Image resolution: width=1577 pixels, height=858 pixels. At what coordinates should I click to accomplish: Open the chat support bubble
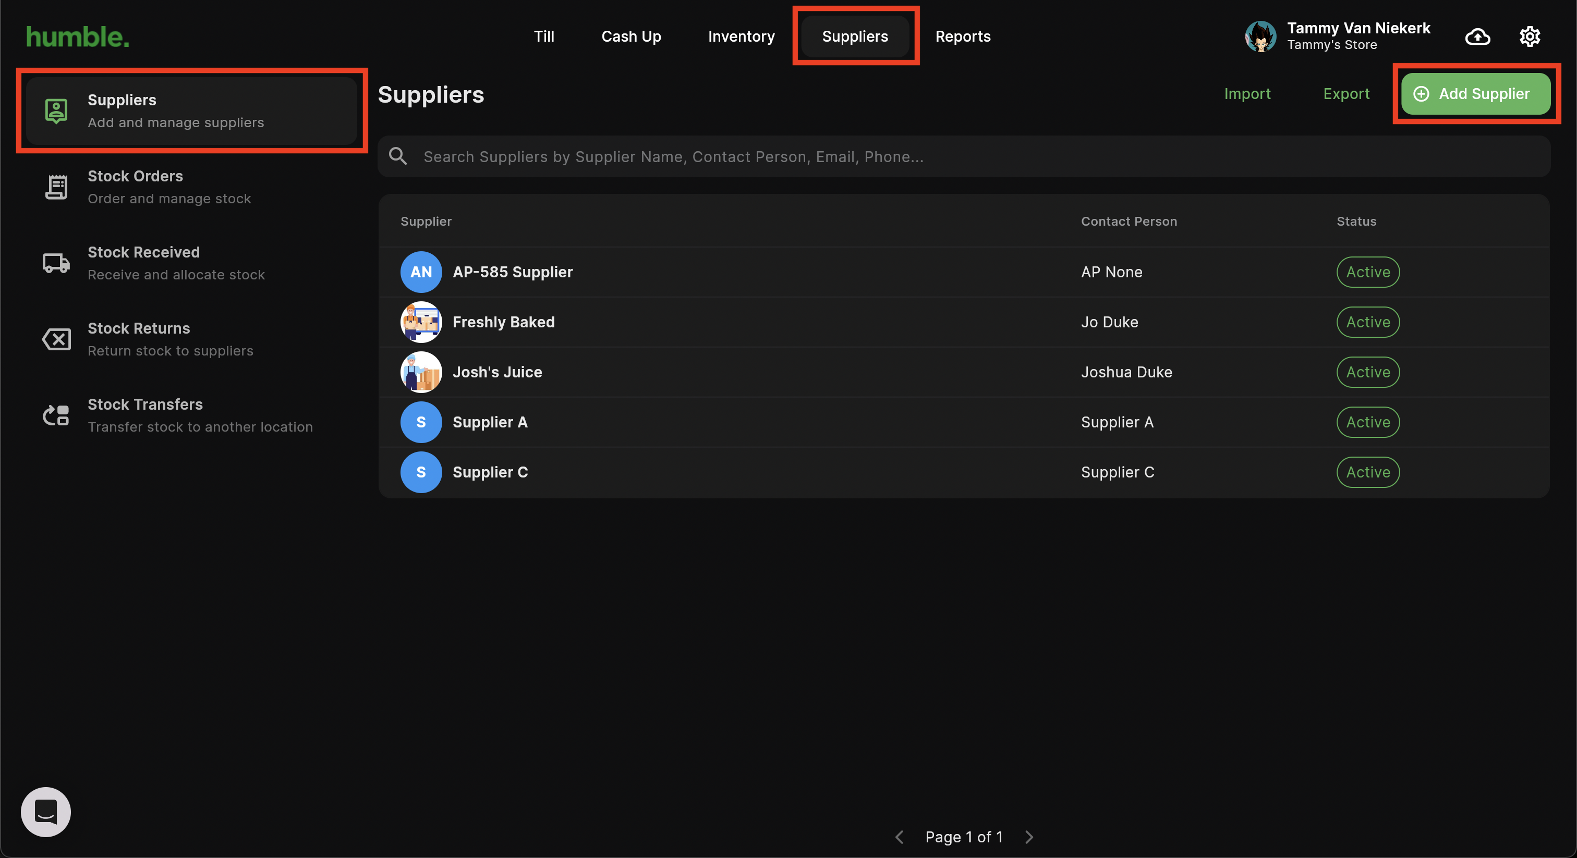point(46,812)
